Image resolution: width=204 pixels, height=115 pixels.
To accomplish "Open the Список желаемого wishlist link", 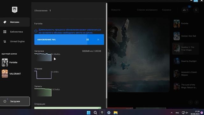I will [x=147, y=10].
